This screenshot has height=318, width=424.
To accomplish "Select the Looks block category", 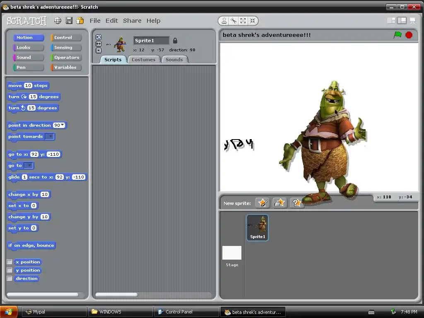I will 29,47.
